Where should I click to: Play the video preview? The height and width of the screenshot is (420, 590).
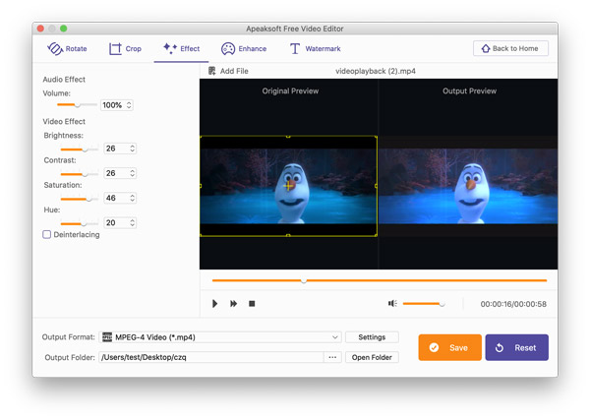pyautogui.click(x=214, y=303)
